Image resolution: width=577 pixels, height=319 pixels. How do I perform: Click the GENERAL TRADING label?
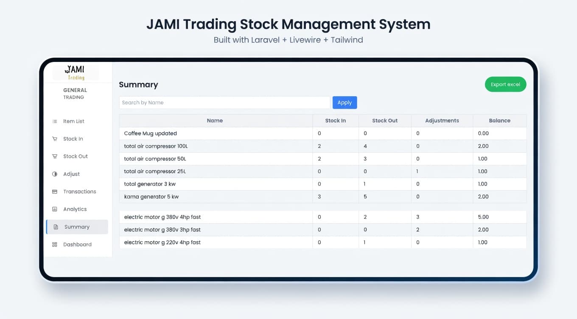[75, 93]
